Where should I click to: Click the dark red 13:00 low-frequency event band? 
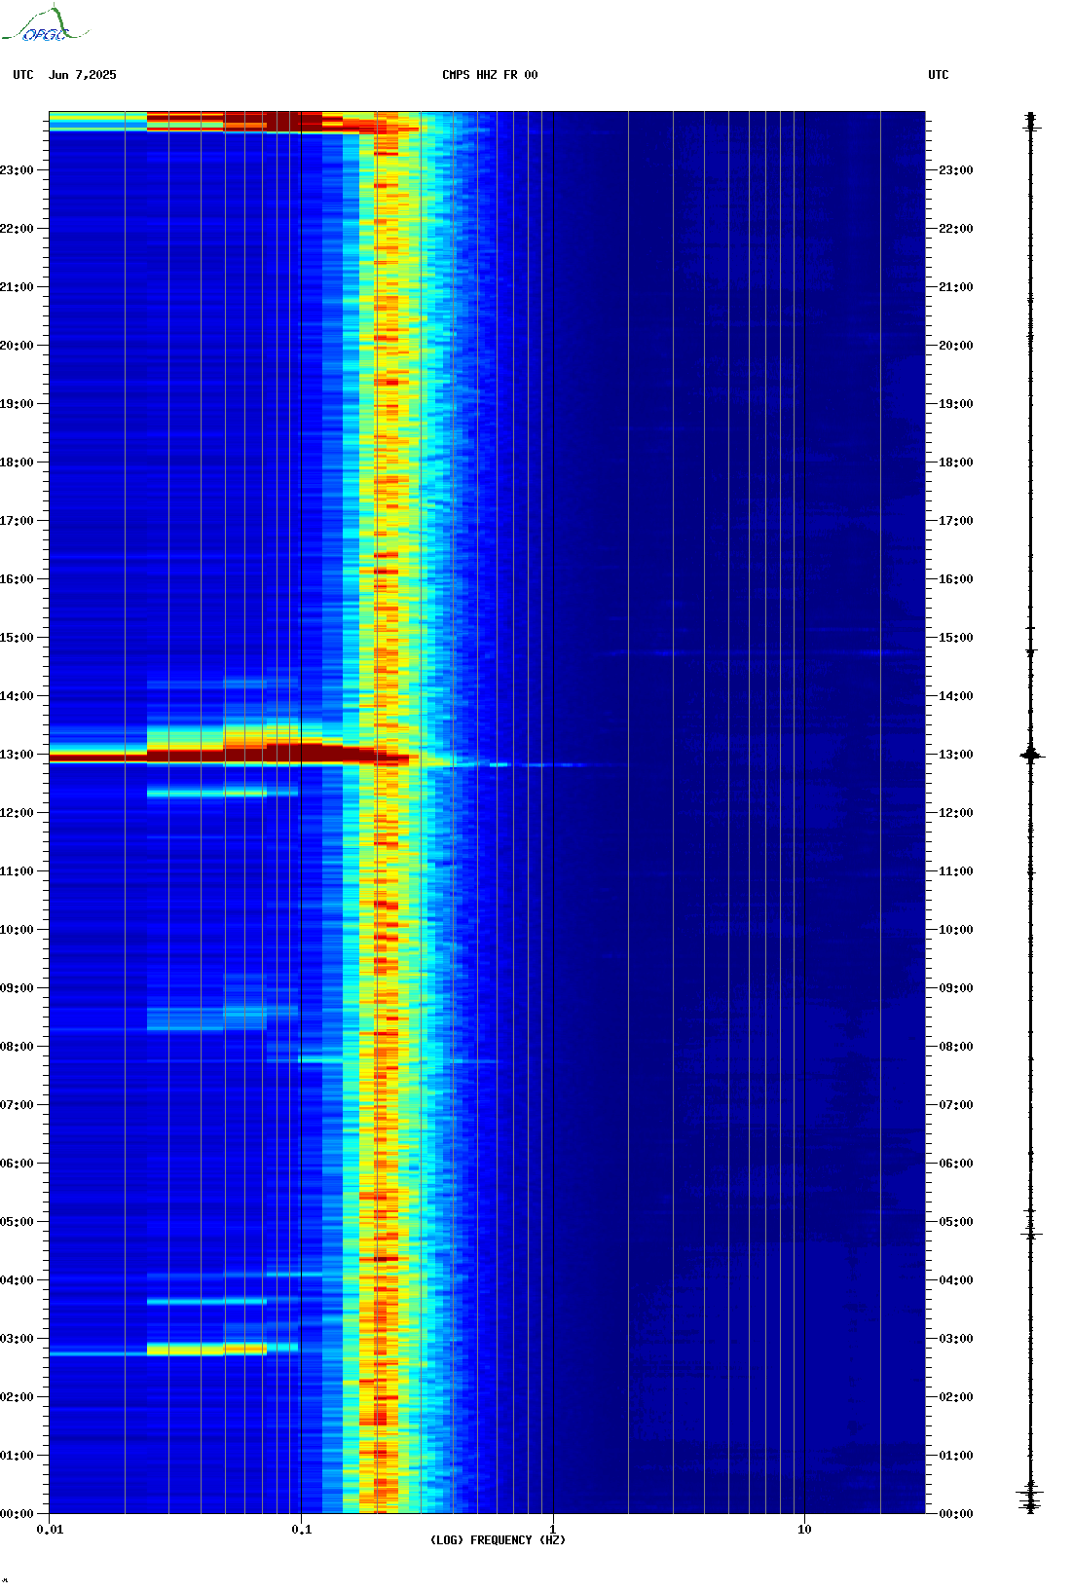tap(229, 755)
